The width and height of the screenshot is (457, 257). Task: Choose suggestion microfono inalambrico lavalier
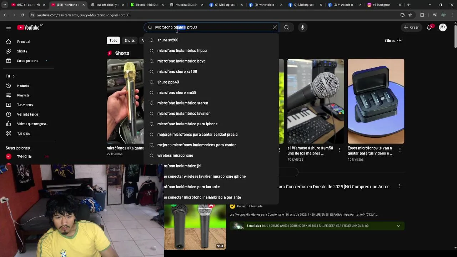click(211, 114)
